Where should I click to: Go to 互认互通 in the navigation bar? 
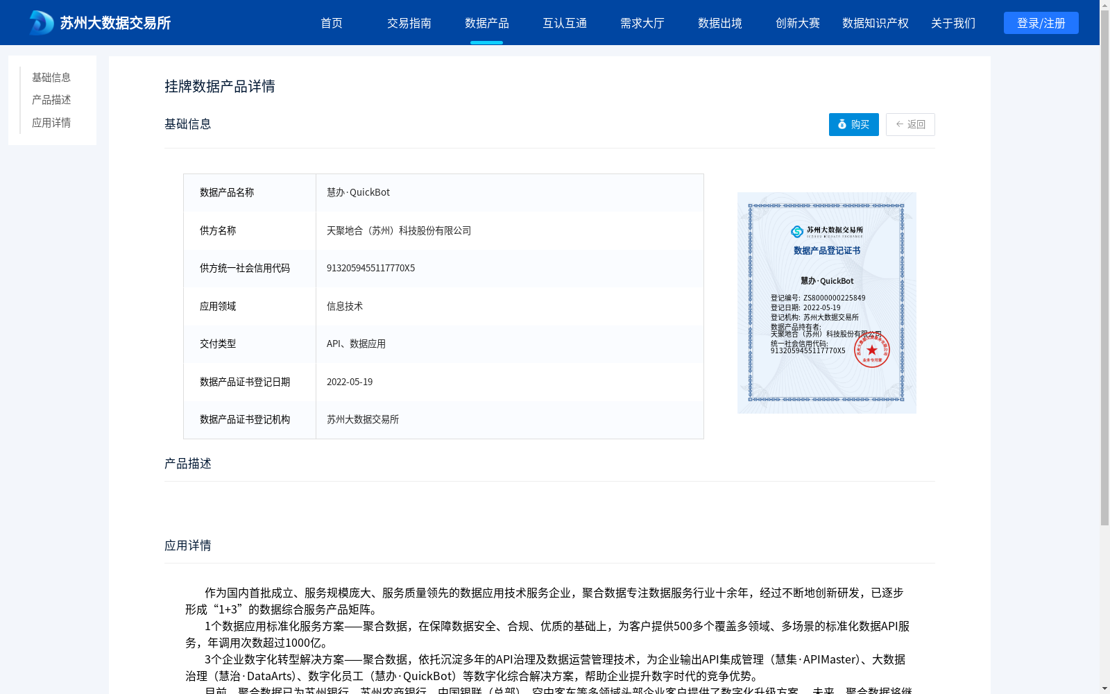(x=565, y=23)
